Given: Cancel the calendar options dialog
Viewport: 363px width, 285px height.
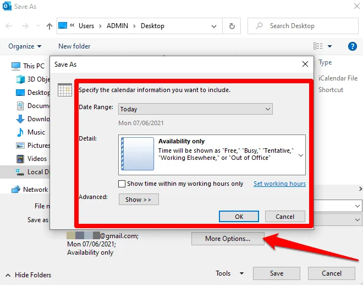Looking at the screenshot, I should tap(285, 217).
